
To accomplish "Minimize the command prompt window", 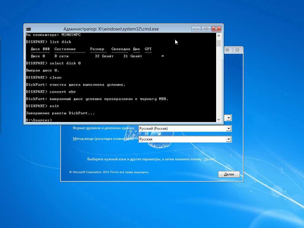I will pos(196,29).
